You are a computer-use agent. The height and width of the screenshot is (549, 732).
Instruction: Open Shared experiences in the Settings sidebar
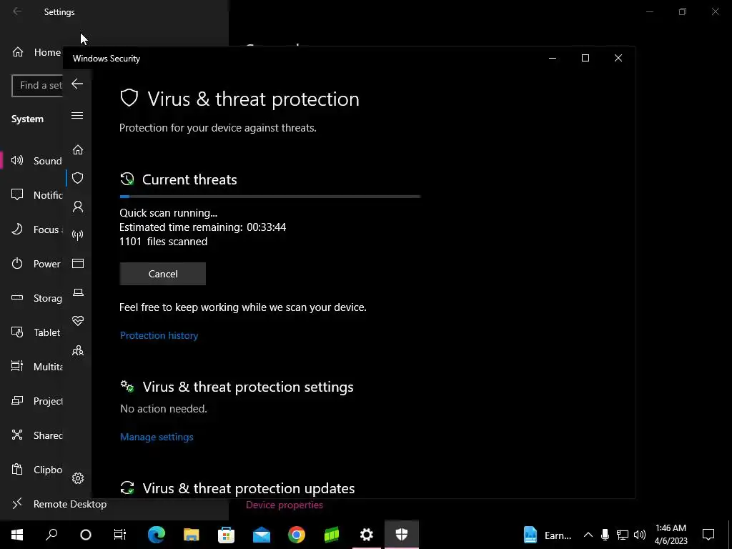click(x=36, y=435)
